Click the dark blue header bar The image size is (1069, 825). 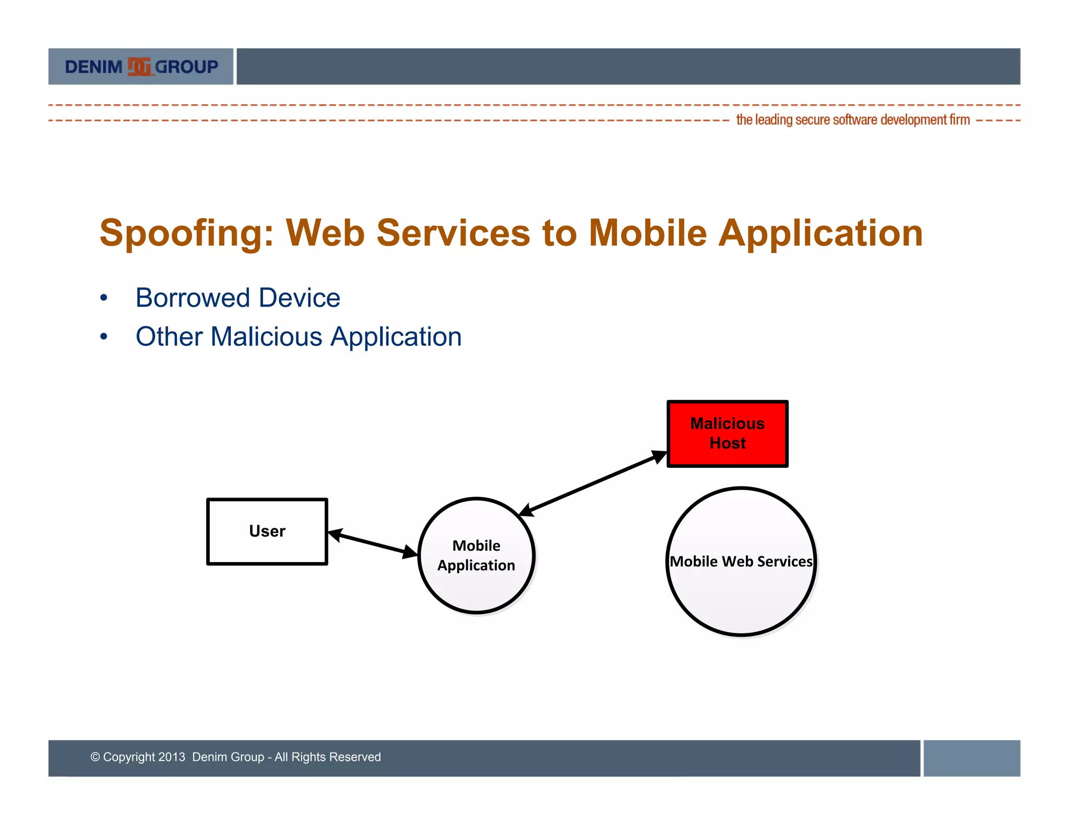click(x=628, y=67)
